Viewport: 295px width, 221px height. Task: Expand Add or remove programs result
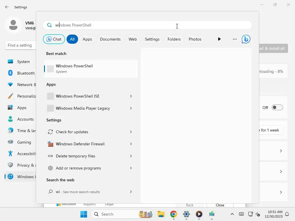(x=131, y=168)
